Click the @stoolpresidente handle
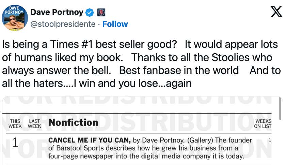Viewport: 286px width, 165px height. [x=63, y=24]
